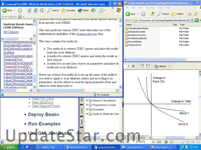
Task: Click the zoom in plus icon in Reader
Action: 133,66
